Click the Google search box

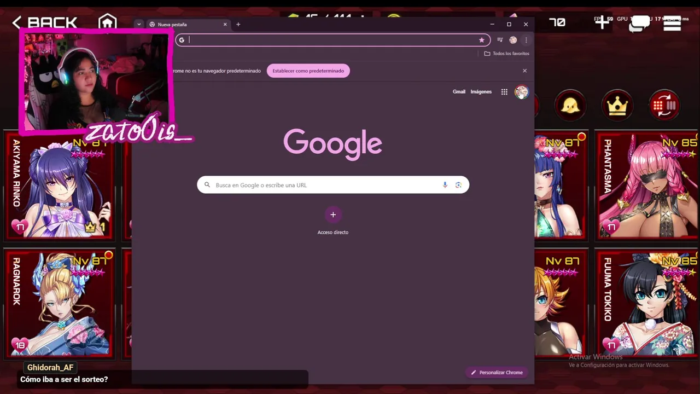(x=333, y=185)
